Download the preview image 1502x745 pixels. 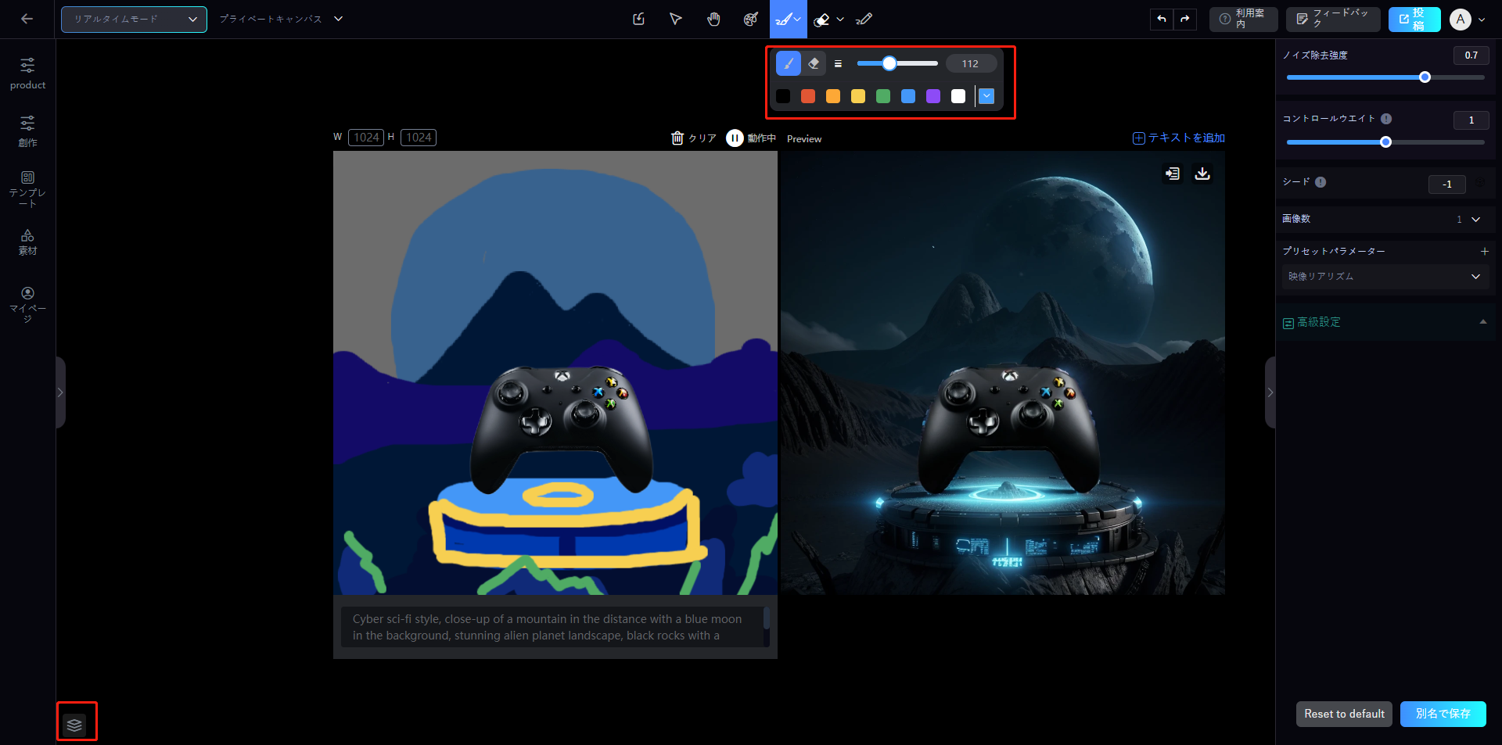tap(1202, 174)
